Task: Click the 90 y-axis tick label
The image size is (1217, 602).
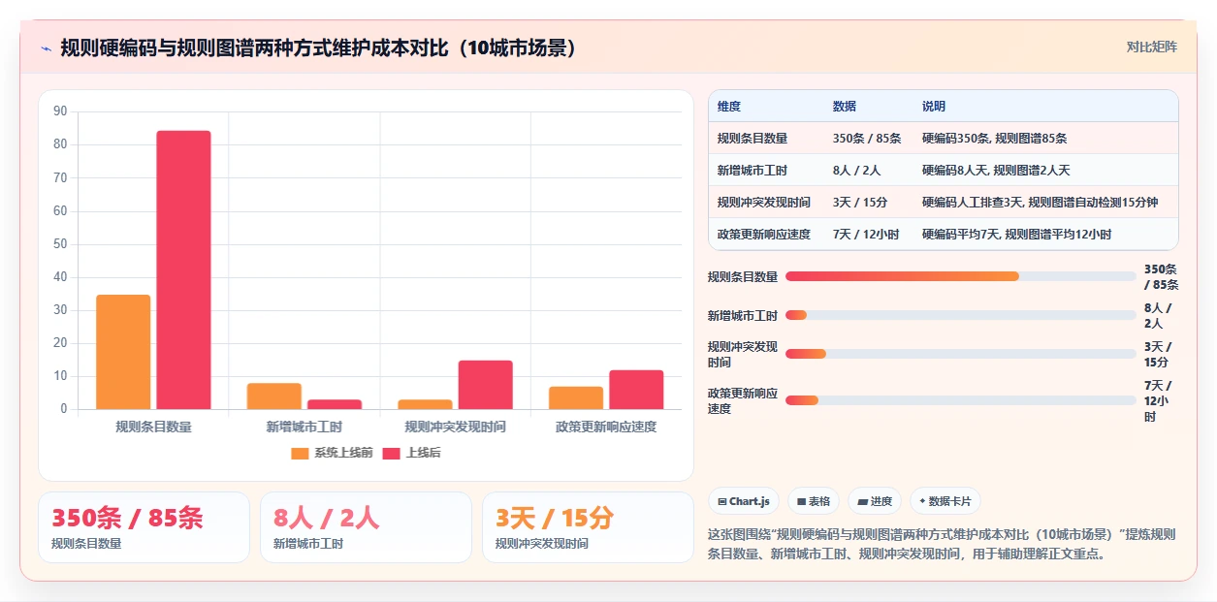Action: [61, 111]
